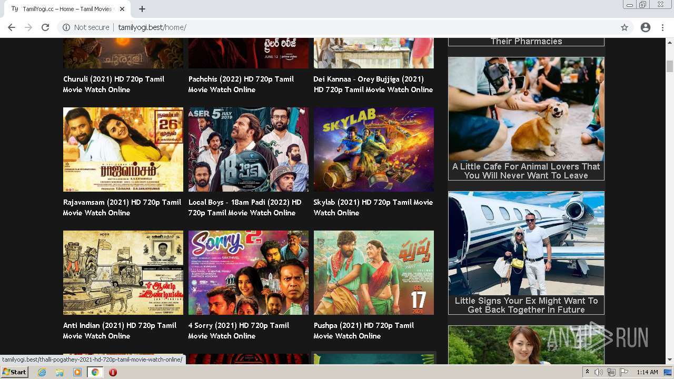Click the scrollbar up arrow
Screen dimensions: 674x379
point(670,42)
